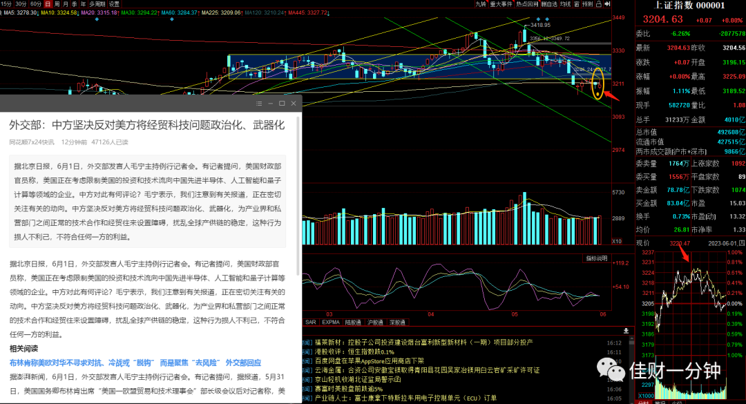Select the 深股通 tab

point(397,322)
